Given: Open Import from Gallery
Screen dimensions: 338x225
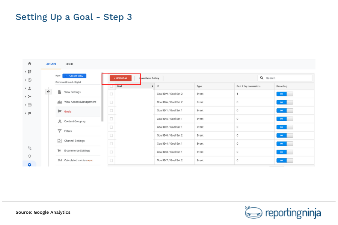Looking at the screenshot, I should (148, 78).
